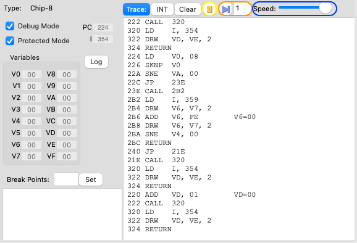Click the V8 value field
The width and height of the screenshot is (357, 243).
(67, 75)
